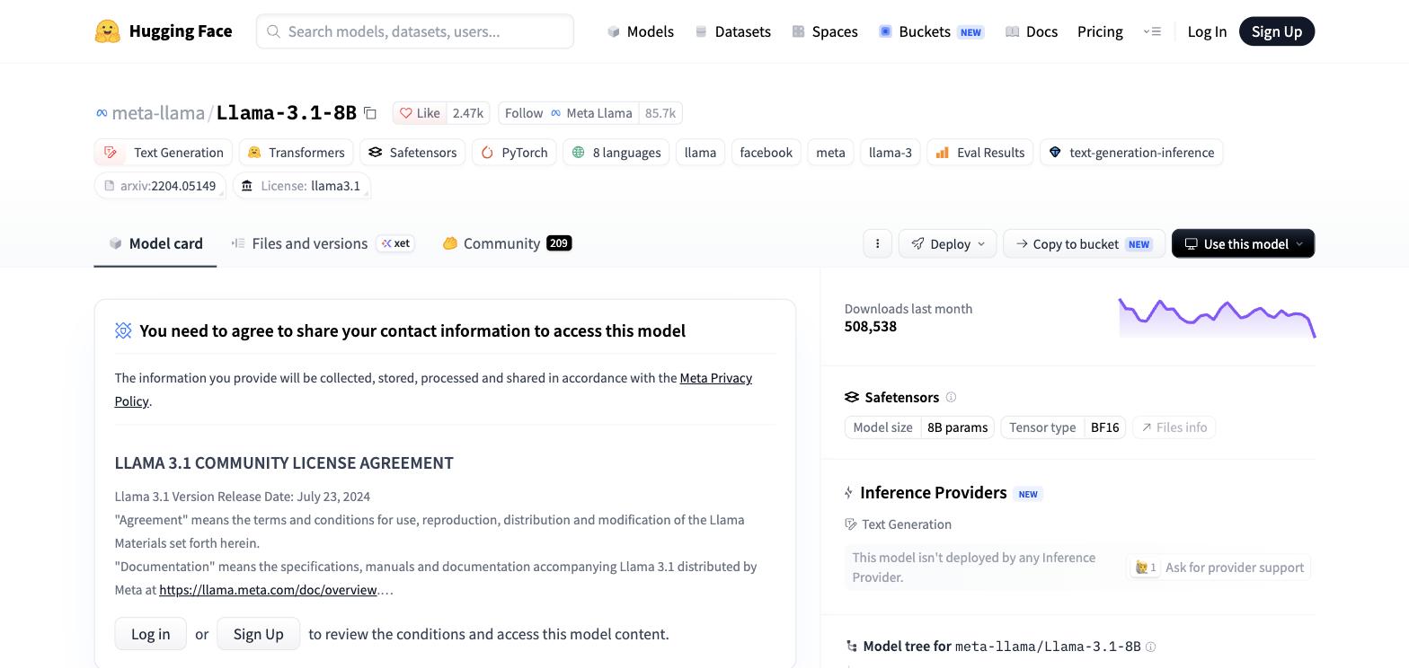Go to Models in the navigation
The width and height of the screenshot is (1409, 669).
click(x=641, y=31)
